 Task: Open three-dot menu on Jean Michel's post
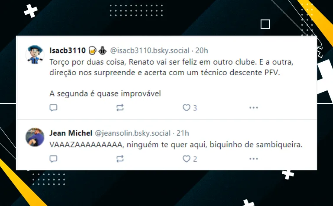click(254, 159)
